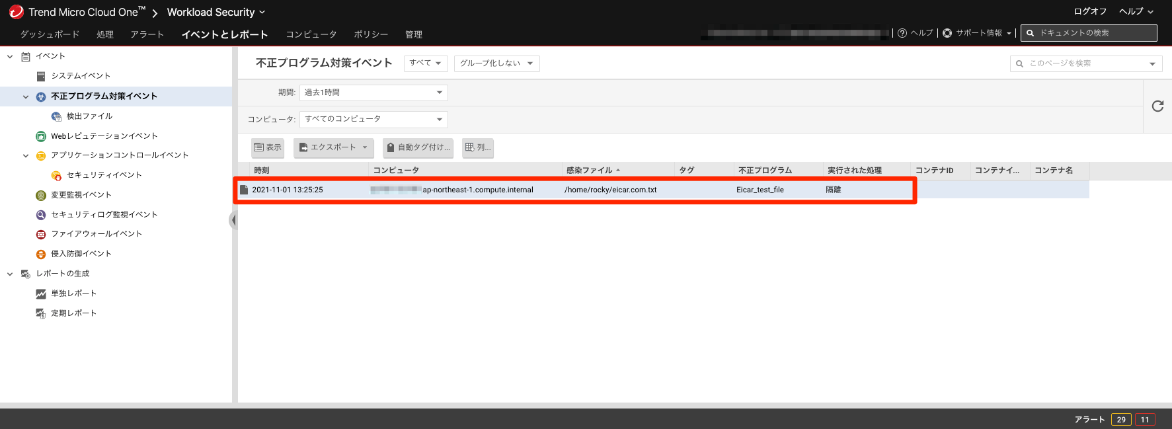
Task: Open the コンピュータ dropdown showing すべてのコンピュータ
Action: tap(373, 119)
